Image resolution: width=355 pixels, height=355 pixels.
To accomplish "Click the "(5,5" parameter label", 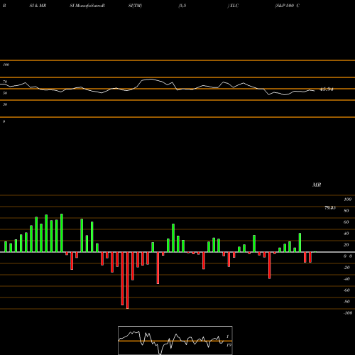I will (182, 6).
